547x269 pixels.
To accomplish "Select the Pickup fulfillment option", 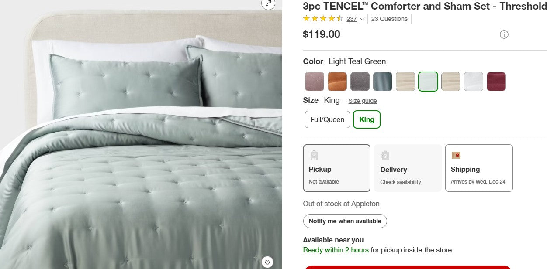I will (x=336, y=168).
